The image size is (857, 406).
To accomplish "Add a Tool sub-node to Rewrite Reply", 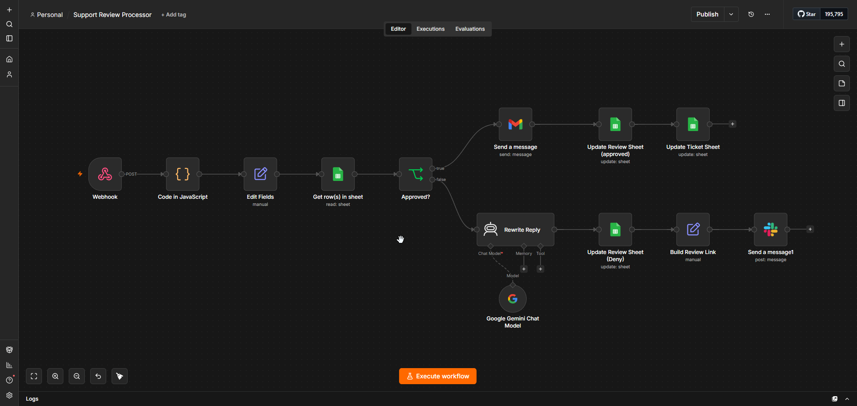I will click(x=541, y=269).
